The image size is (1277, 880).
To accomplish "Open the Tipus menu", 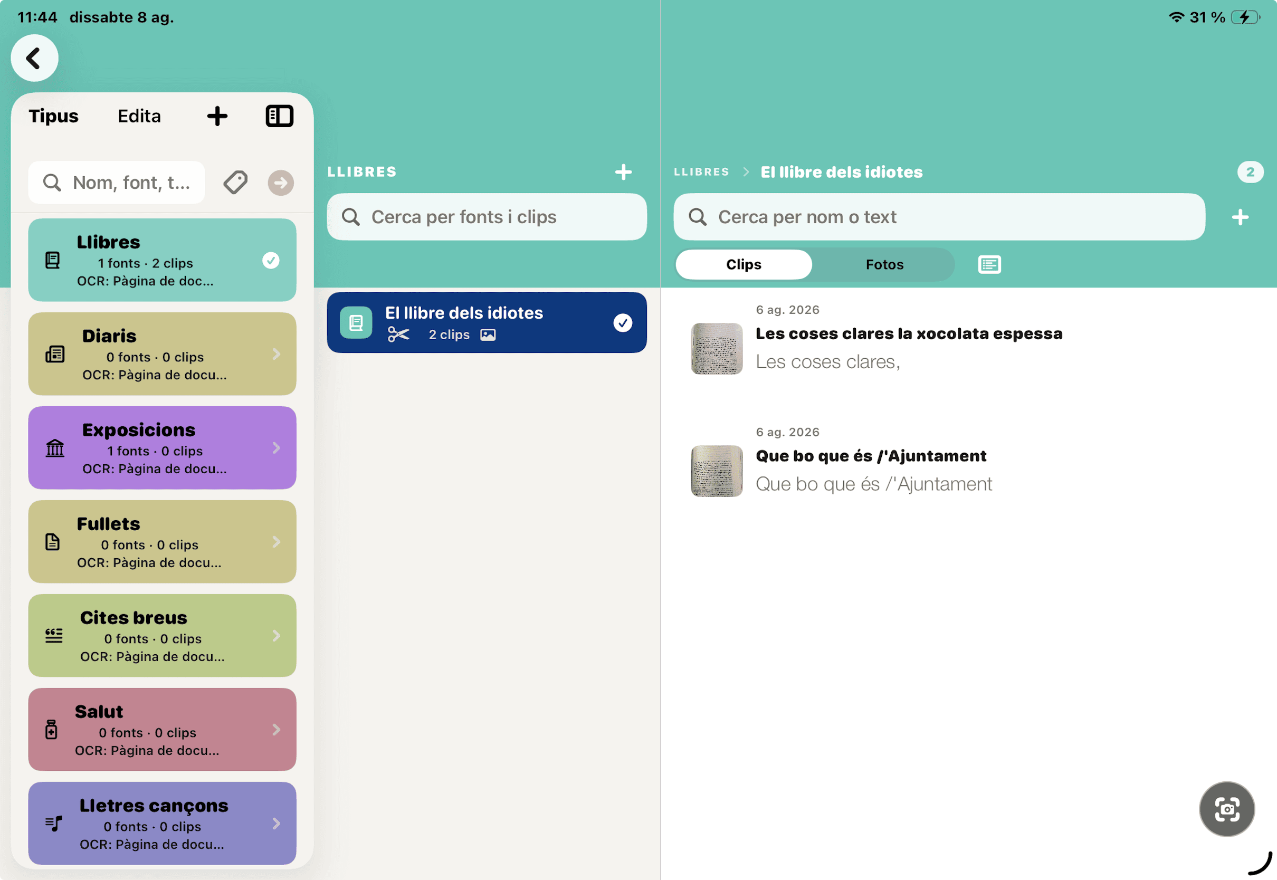I will coord(53,116).
